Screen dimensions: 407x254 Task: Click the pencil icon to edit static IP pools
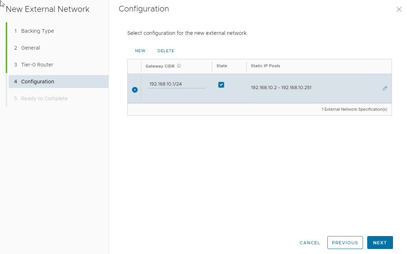click(x=385, y=88)
